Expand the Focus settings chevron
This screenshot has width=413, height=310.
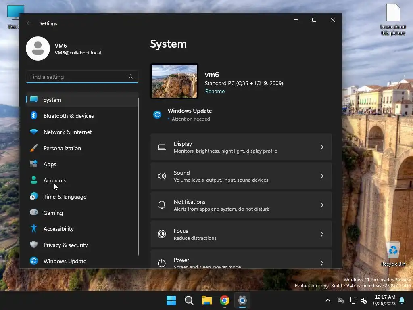coord(322,234)
